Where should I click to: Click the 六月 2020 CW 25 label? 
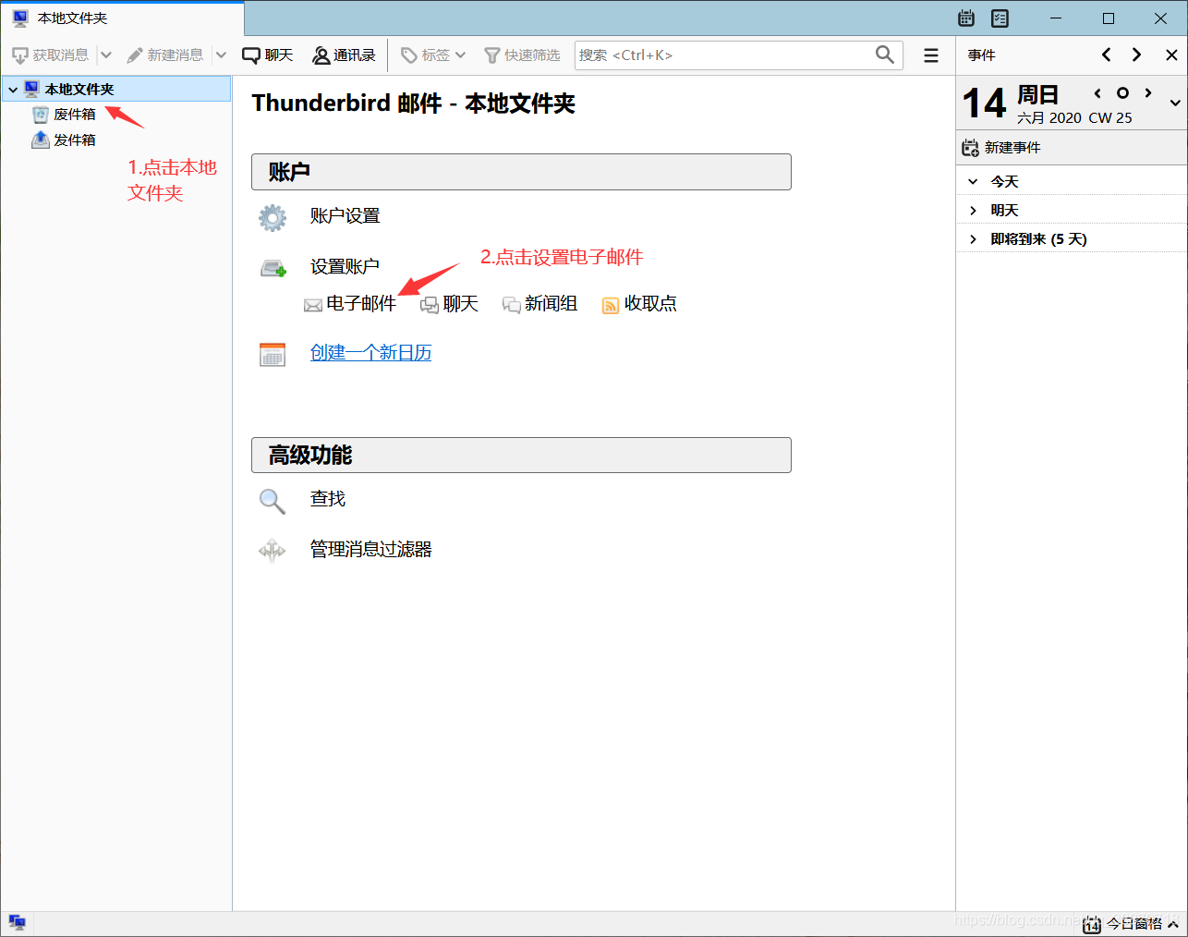(x=1074, y=118)
